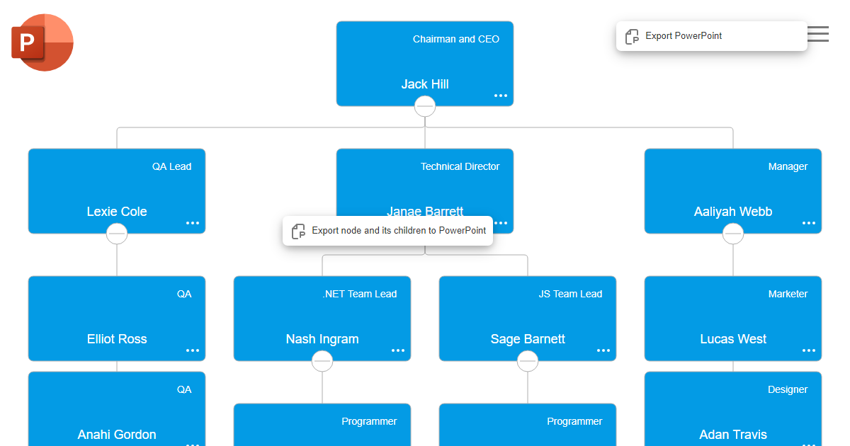The height and width of the screenshot is (446, 850).
Task: Collapse Sage Barnett's subtree
Action: pyautogui.click(x=528, y=361)
